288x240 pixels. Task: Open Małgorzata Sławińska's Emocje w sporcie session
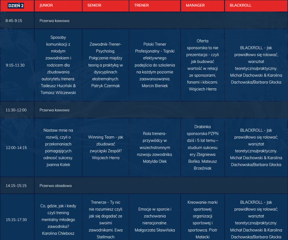pos(155,219)
